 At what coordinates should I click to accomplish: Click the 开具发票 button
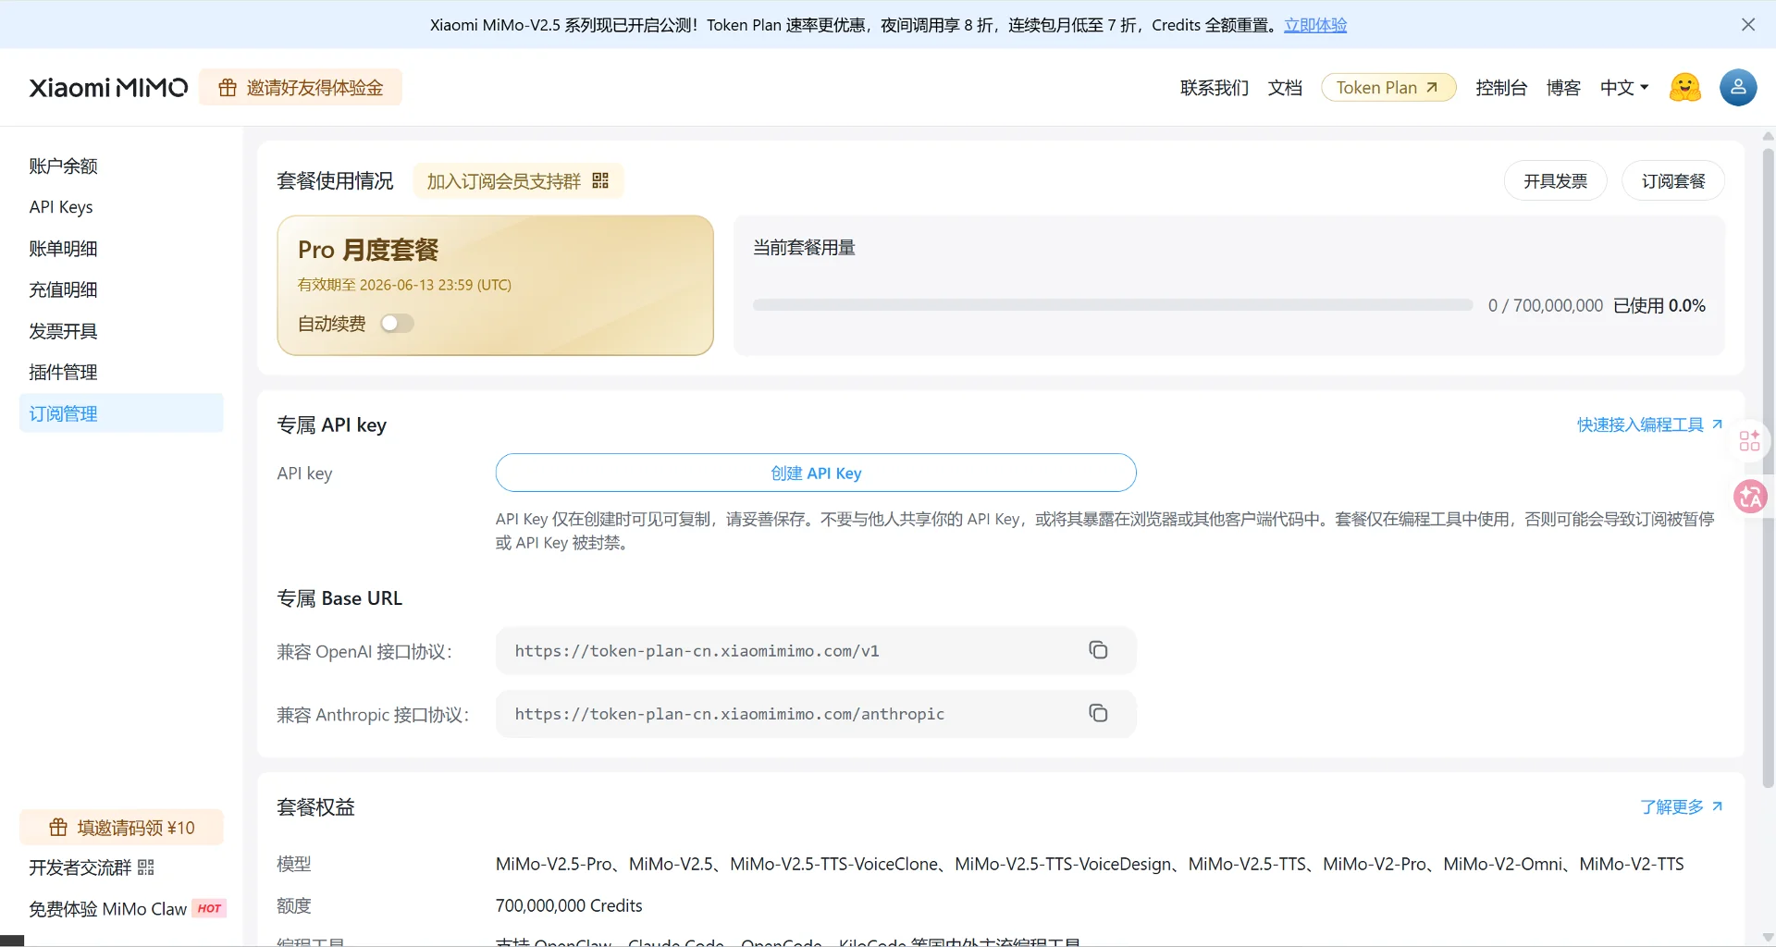click(x=1556, y=181)
